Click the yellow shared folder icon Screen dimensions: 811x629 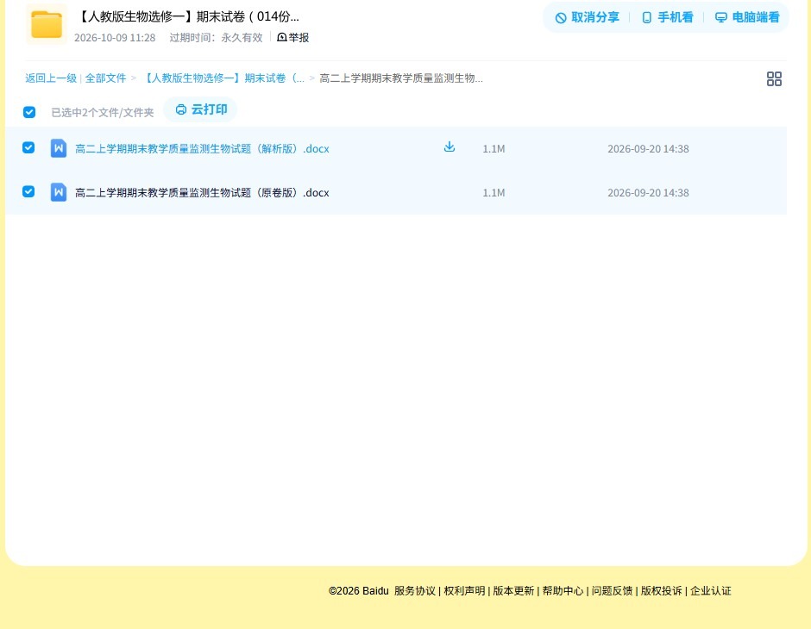click(x=47, y=24)
